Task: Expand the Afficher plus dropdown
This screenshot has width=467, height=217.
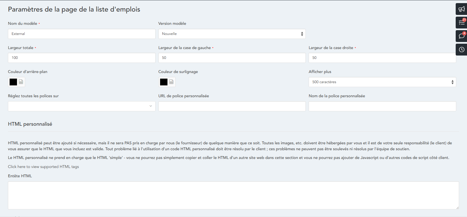Action: point(382,82)
